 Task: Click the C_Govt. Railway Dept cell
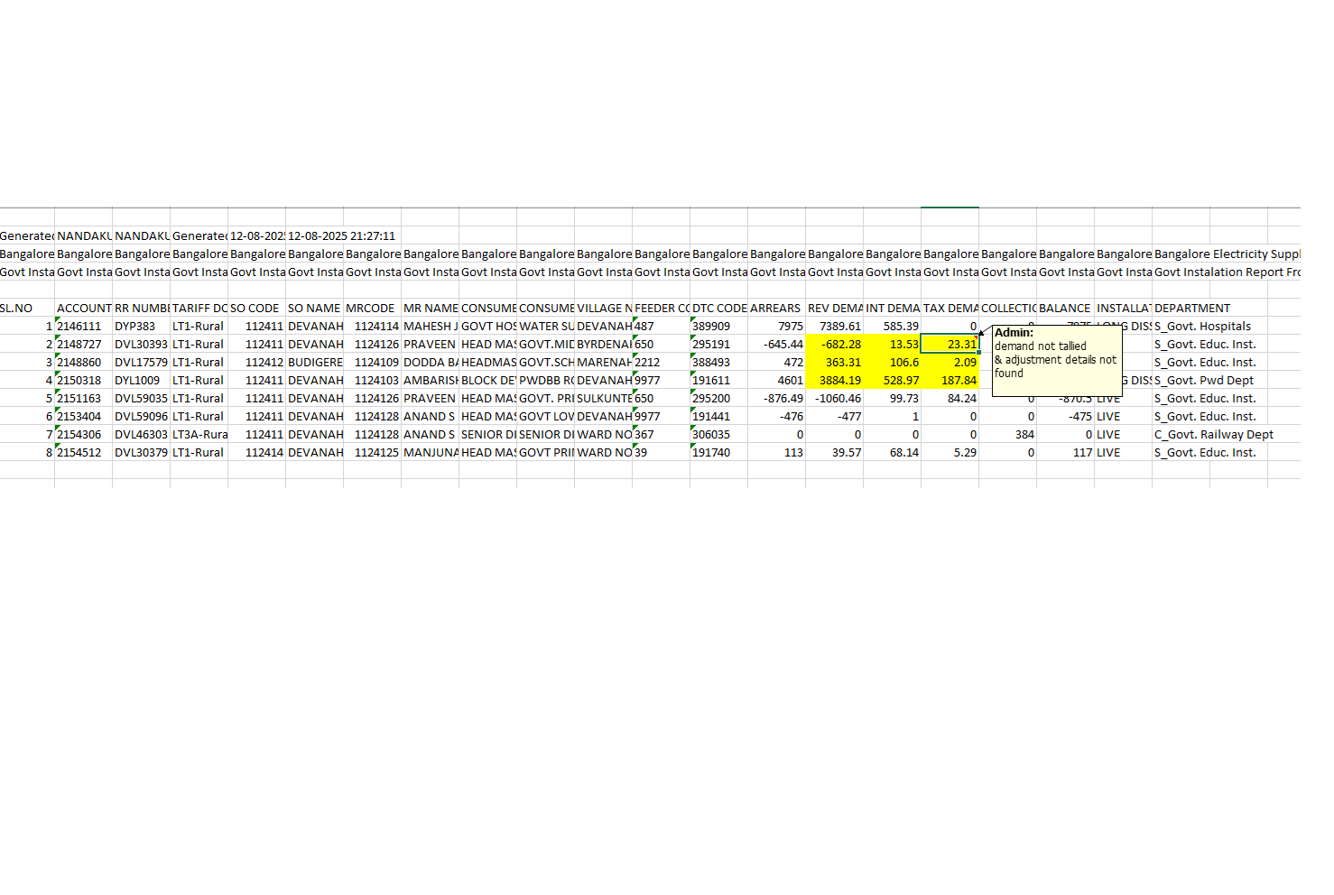click(x=1213, y=434)
